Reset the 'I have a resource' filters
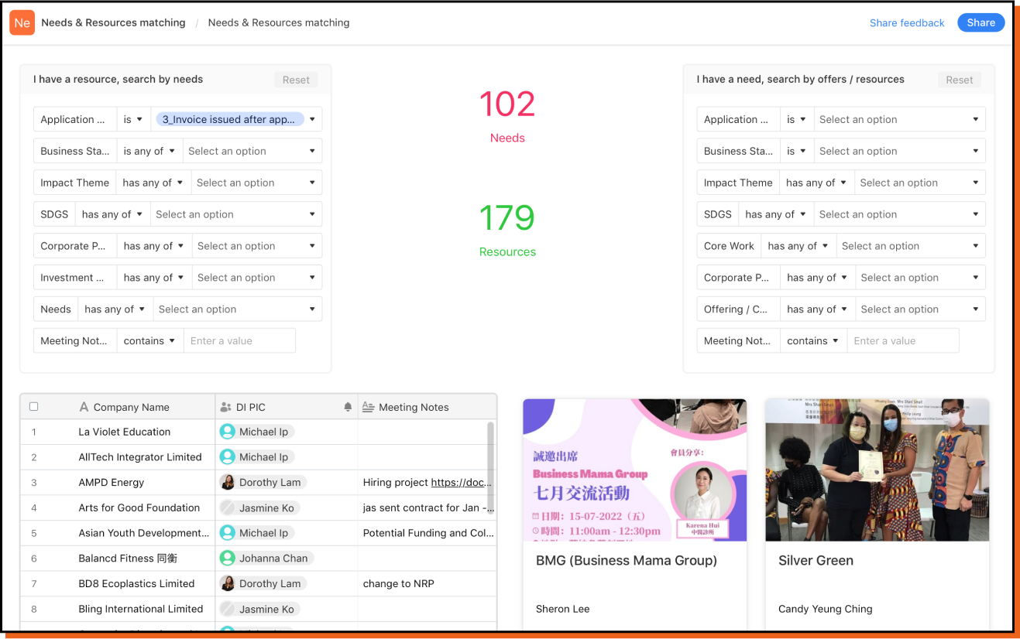This screenshot has height=639, width=1020. coord(296,80)
